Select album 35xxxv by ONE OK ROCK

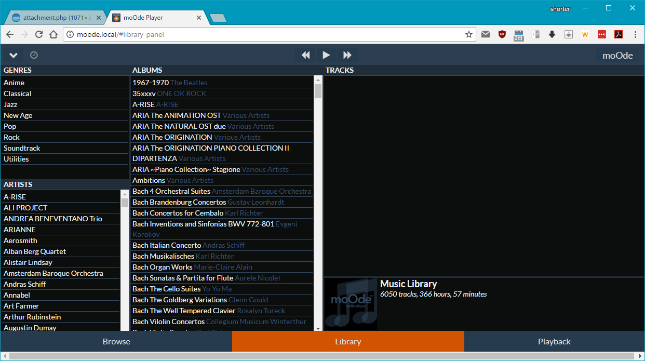222,93
